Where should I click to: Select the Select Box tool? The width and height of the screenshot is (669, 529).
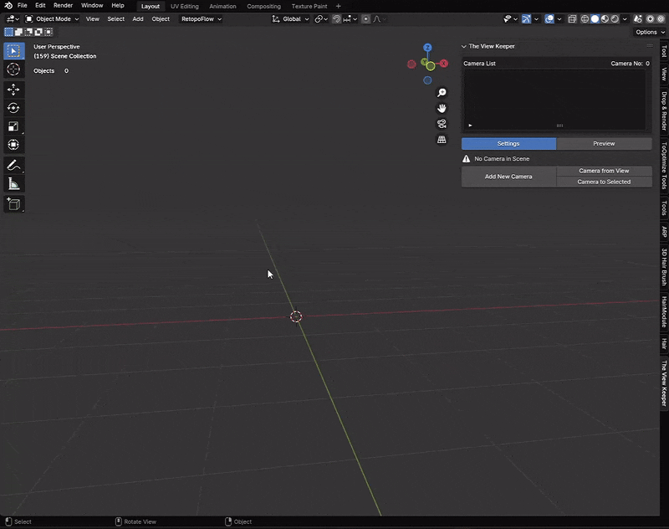[x=13, y=51]
